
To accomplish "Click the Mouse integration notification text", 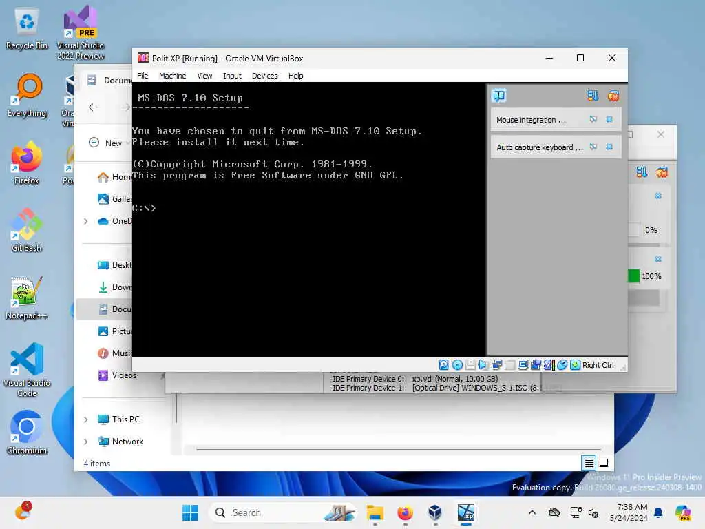I will [531, 120].
